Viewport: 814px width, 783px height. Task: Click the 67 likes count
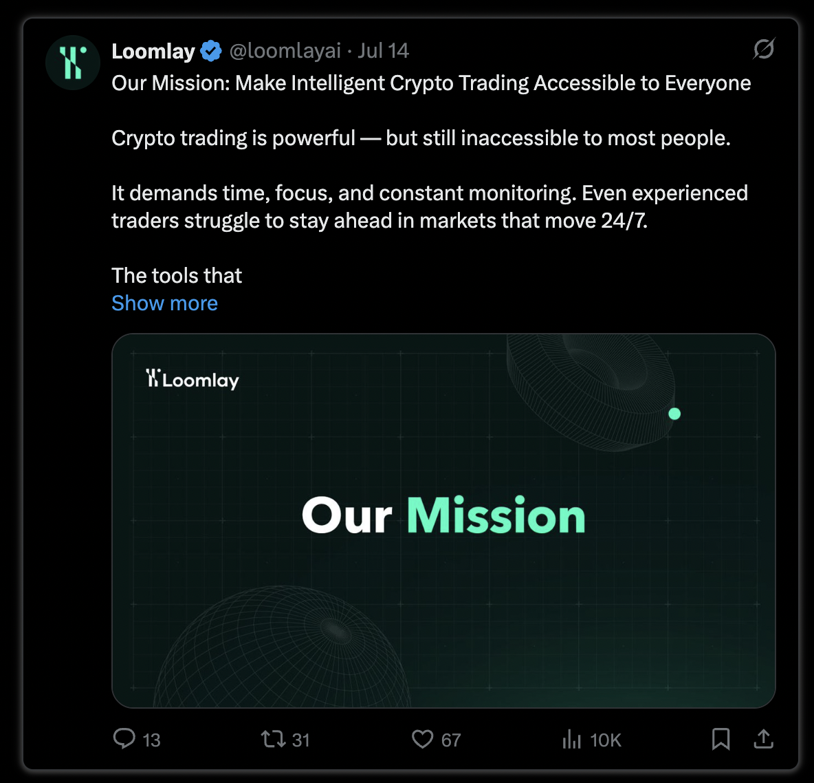(451, 740)
